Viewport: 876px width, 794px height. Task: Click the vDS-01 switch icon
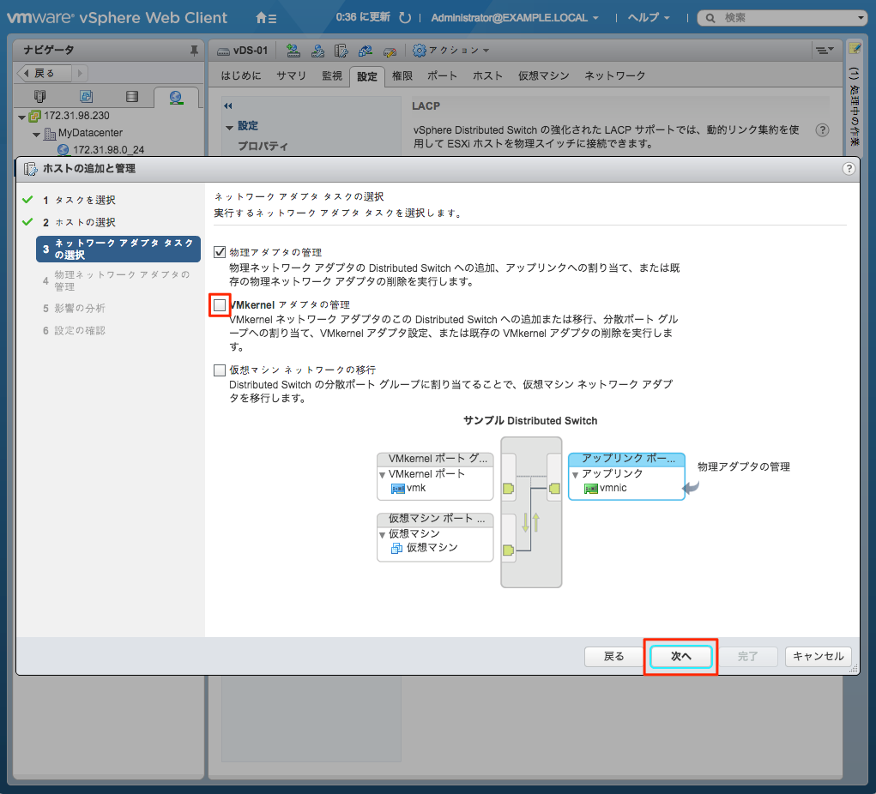223,51
